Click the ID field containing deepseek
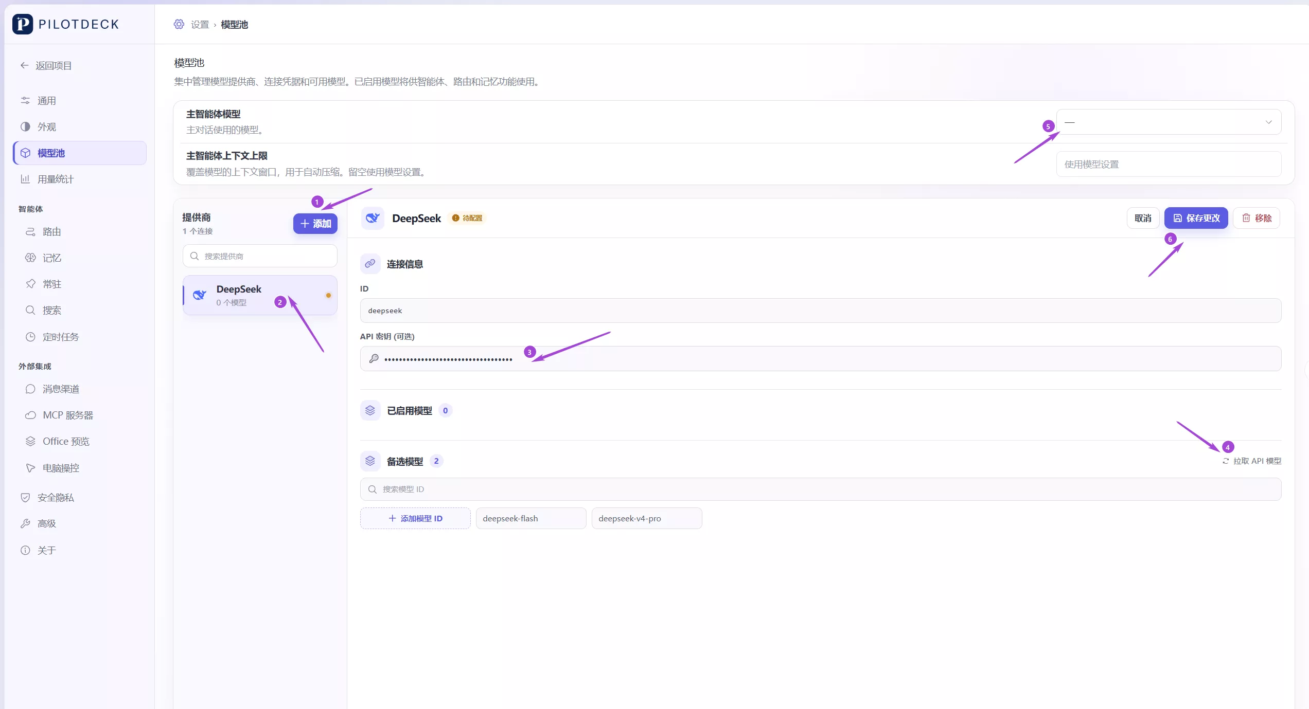Screen dimensions: 1309x709 coord(821,311)
